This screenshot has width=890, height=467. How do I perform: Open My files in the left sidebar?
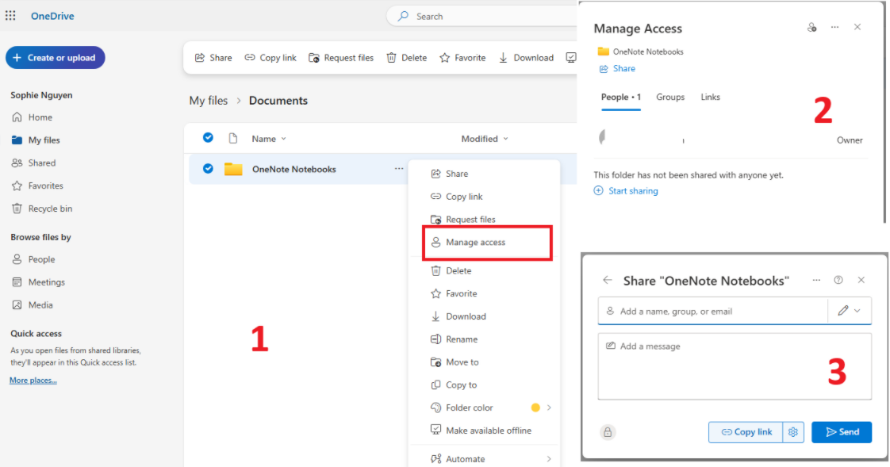tap(36, 140)
